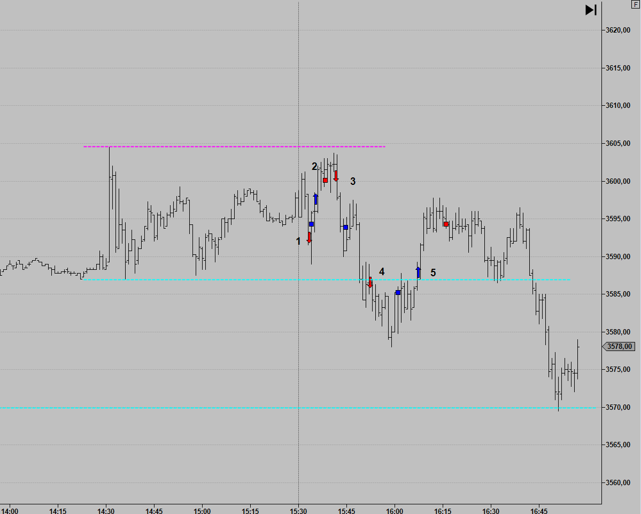Viewport: 641px width, 514px height.
Task: Click the 15:45 time axis label
Action: [346, 511]
